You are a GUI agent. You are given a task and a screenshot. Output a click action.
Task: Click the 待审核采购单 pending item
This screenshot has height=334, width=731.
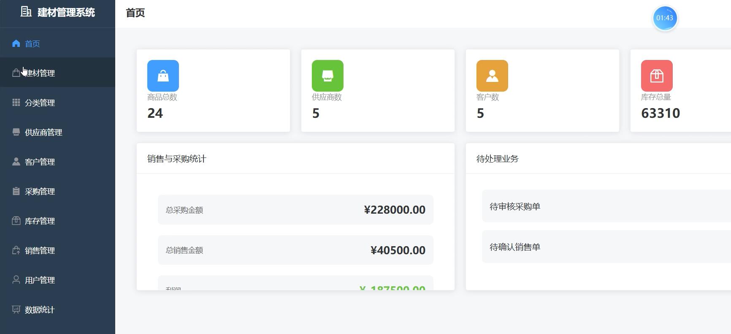pyautogui.click(x=606, y=206)
